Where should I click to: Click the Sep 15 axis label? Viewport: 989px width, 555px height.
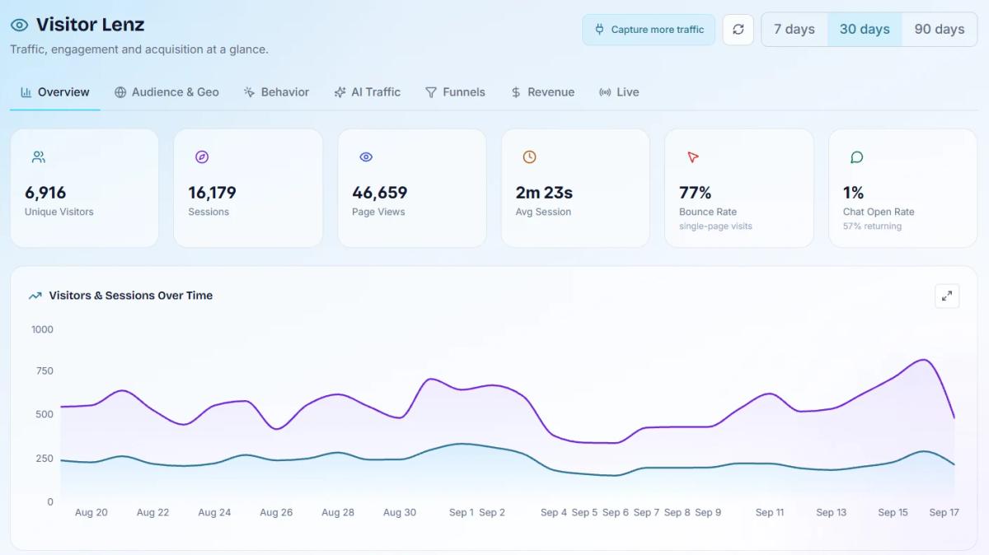[893, 512]
